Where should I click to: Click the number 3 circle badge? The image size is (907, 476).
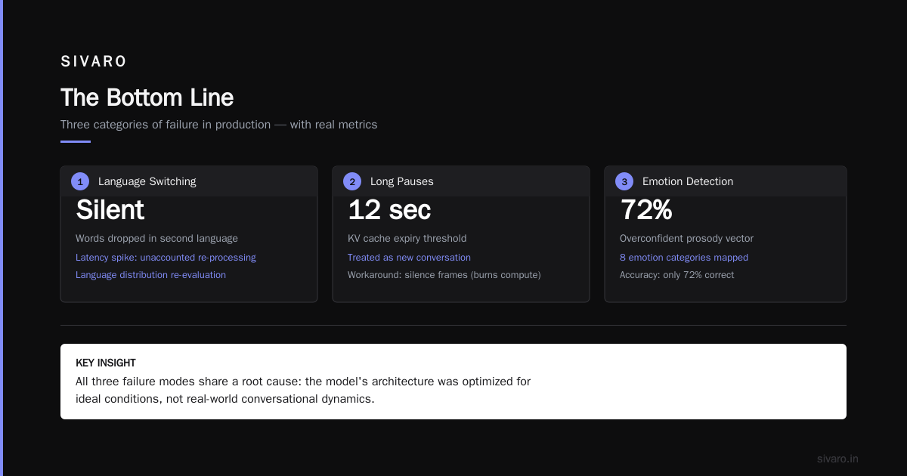[x=624, y=181]
